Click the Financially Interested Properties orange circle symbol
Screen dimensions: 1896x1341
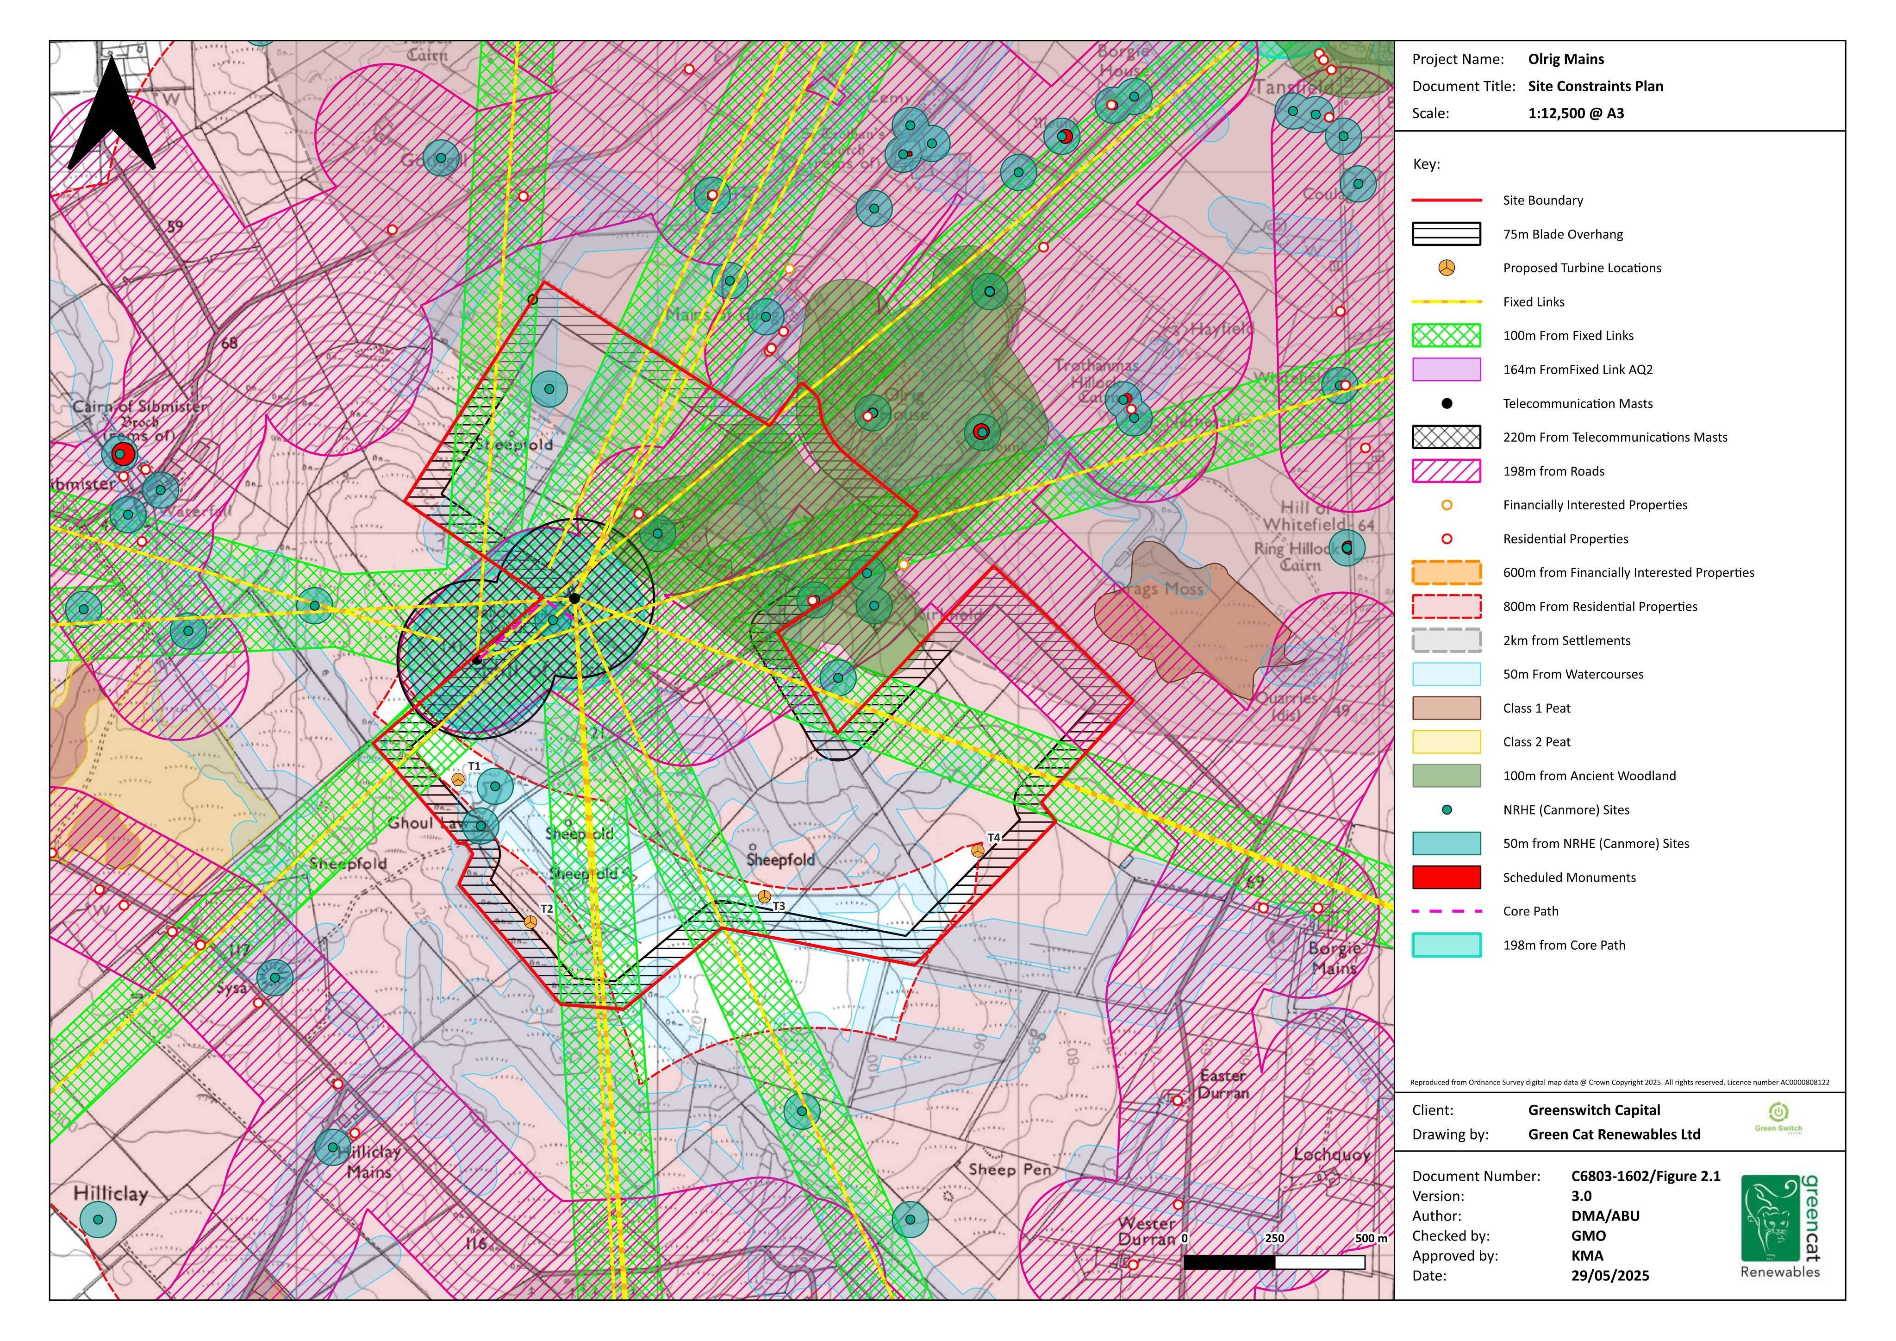click(x=1446, y=505)
